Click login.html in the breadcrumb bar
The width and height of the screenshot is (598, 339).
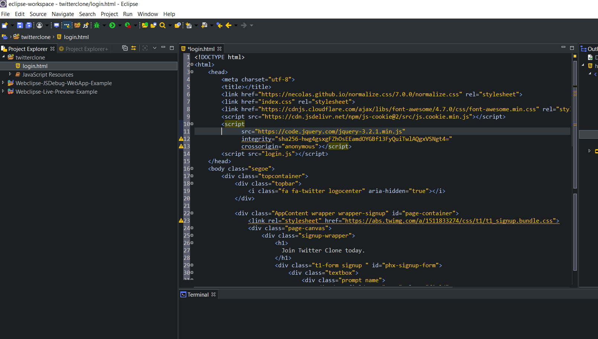[x=76, y=37]
